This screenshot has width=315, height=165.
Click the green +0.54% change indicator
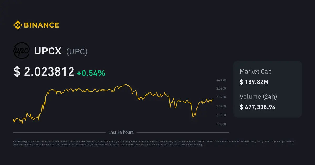(x=91, y=73)
